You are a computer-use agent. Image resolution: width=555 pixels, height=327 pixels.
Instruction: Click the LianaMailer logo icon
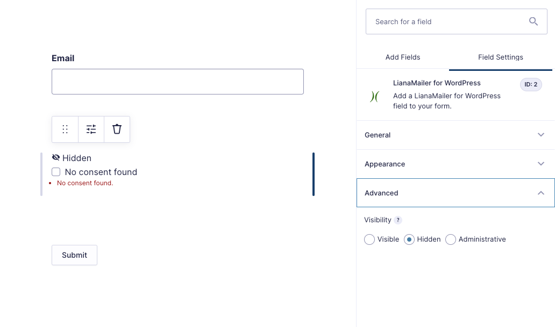pos(374,96)
